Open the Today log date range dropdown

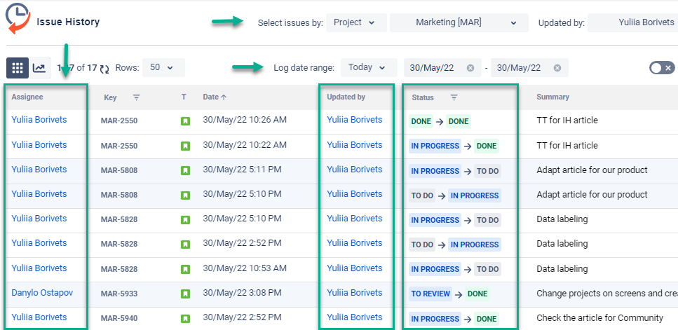point(369,68)
